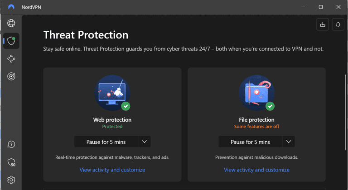Open the Dark Web Monitor target icon
348x190 pixels.
click(x=11, y=76)
